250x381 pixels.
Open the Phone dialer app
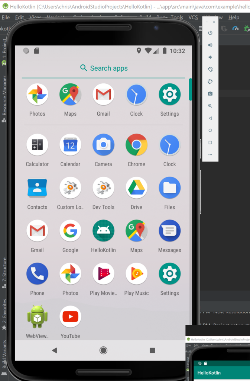pyautogui.click(x=37, y=273)
